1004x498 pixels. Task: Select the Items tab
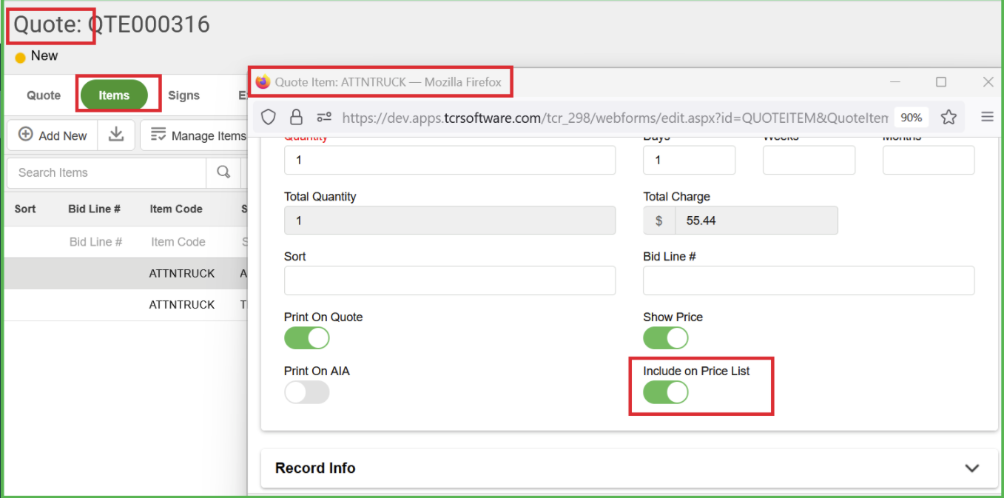point(114,95)
